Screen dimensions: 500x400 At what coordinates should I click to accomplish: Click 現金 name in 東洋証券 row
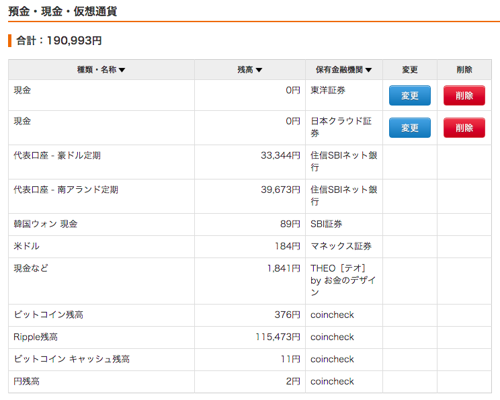pyautogui.click(x=22, y=90)
